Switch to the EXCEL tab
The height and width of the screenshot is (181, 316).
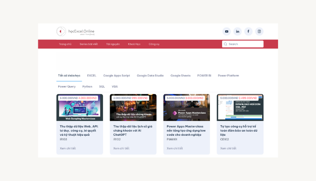(92, 76)
